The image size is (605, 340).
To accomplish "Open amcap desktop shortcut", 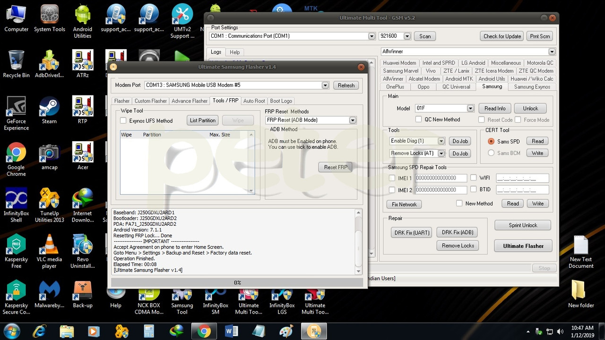I will pyautogui.click(x=49, y=156).
